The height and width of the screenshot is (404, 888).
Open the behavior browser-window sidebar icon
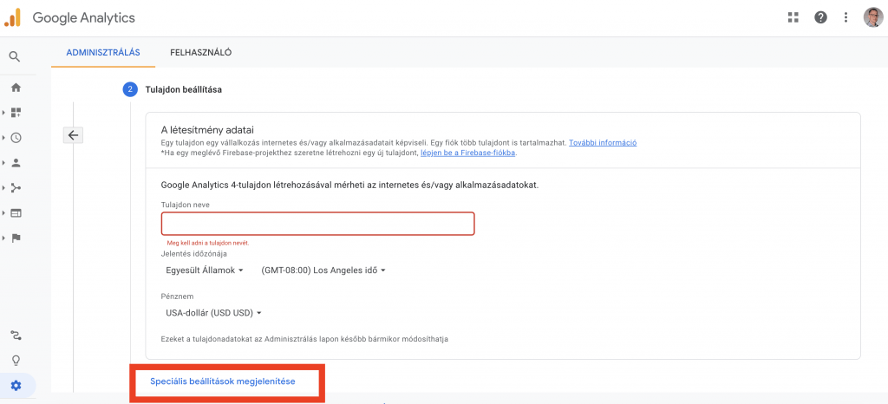tap(16, 212)
